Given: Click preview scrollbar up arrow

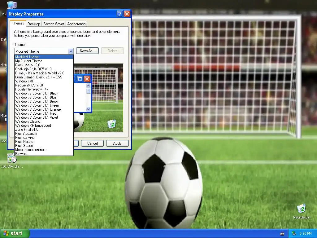Looking at the screenshot, I should tap(88, 86).
